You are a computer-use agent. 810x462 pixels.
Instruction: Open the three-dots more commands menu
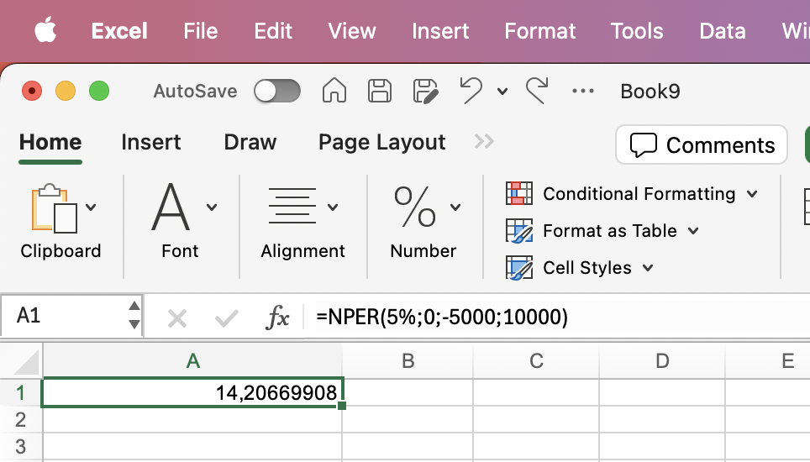(582, 92)
